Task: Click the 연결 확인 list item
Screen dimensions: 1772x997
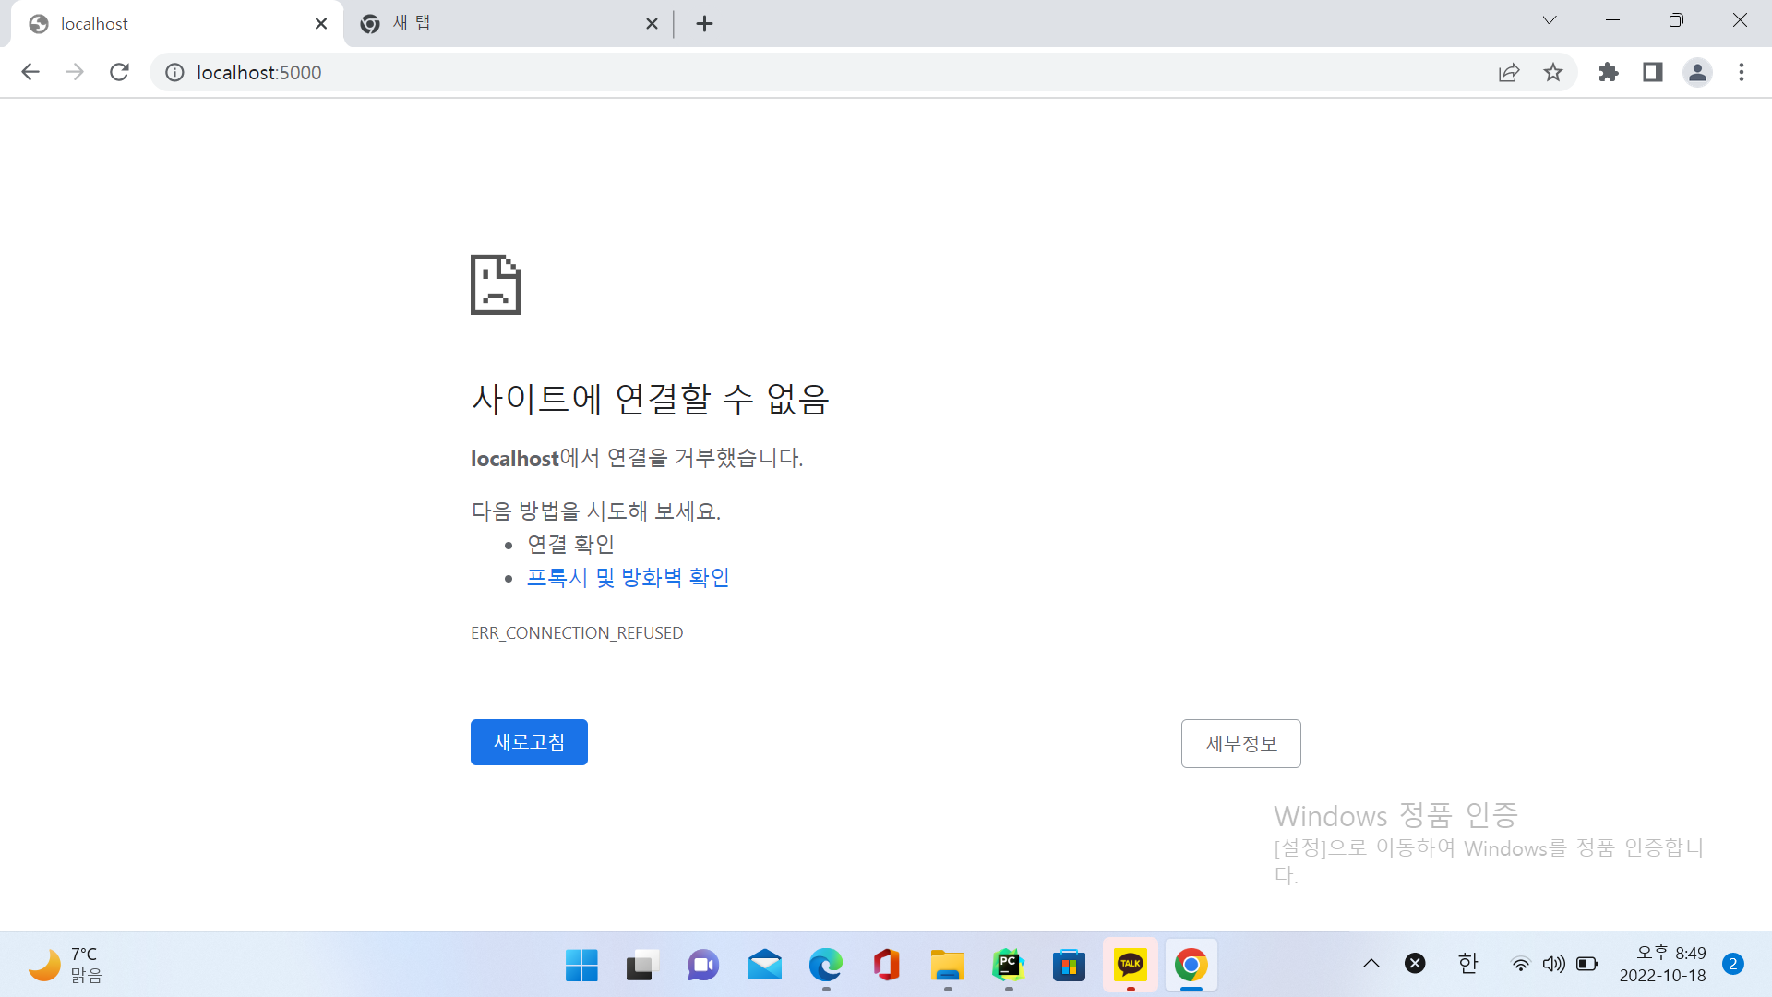Action: pos(570,545)
